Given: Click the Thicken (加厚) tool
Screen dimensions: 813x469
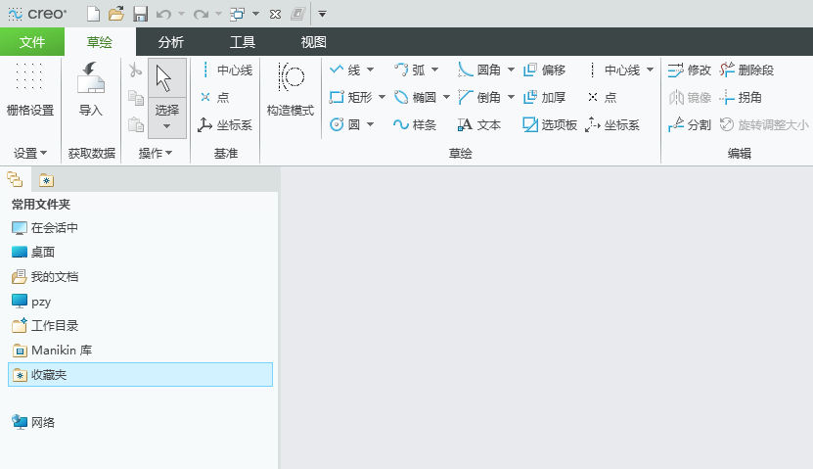Looking at the screenshot, I should click(x=544, y=97).
